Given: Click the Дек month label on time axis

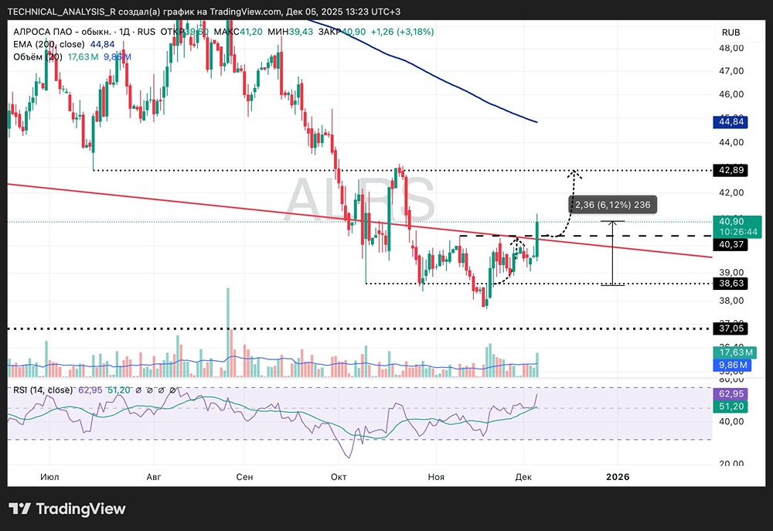Looking at the screenshot, I should pos(523,477).
